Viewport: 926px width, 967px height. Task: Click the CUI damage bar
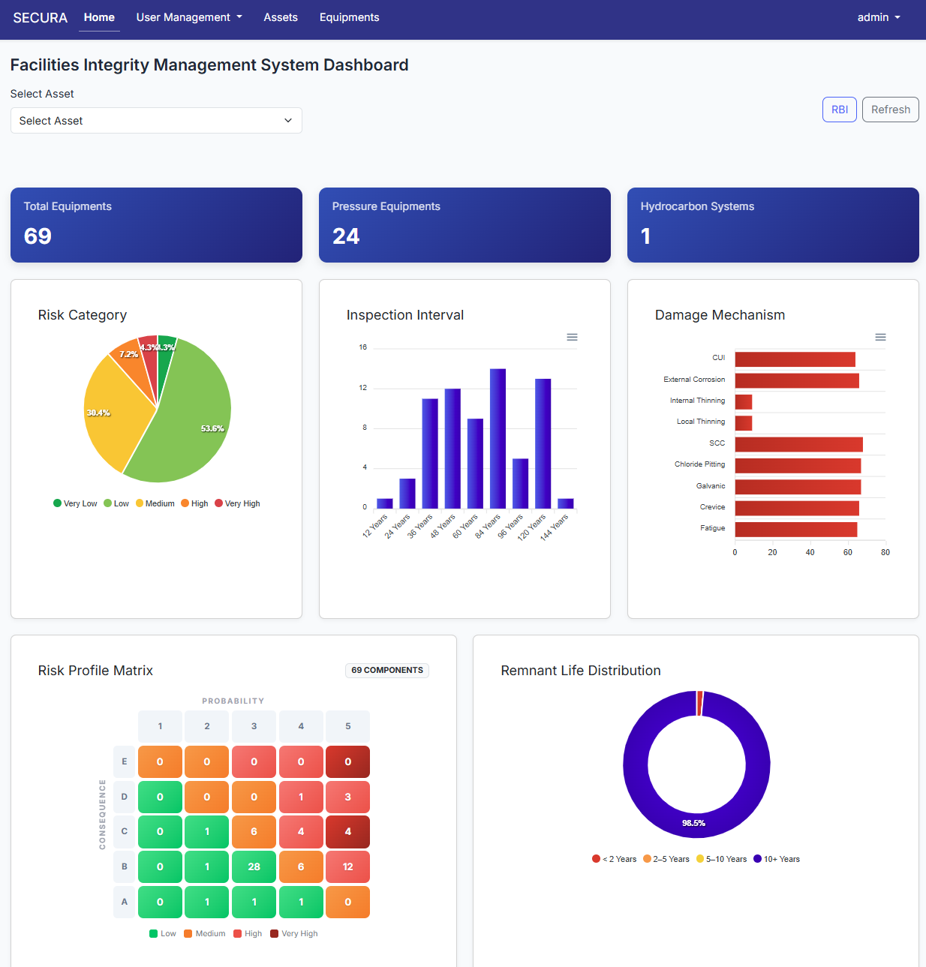pyautogui.click(x=795, y=359)
